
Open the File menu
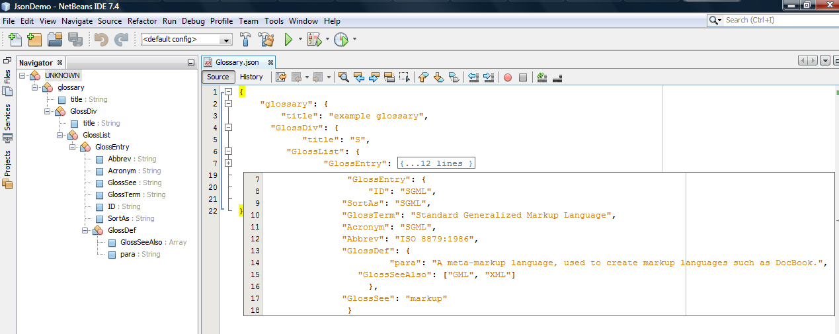click(9, 21)
